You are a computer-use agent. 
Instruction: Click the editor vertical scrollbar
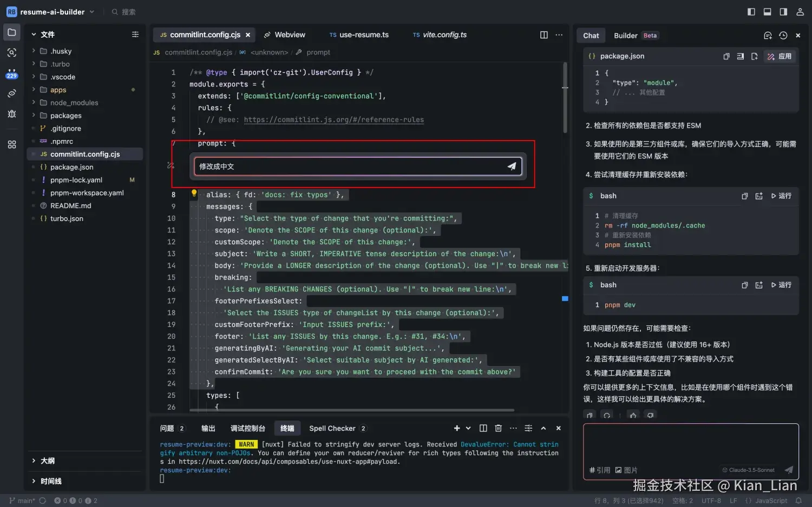point(565,97)
